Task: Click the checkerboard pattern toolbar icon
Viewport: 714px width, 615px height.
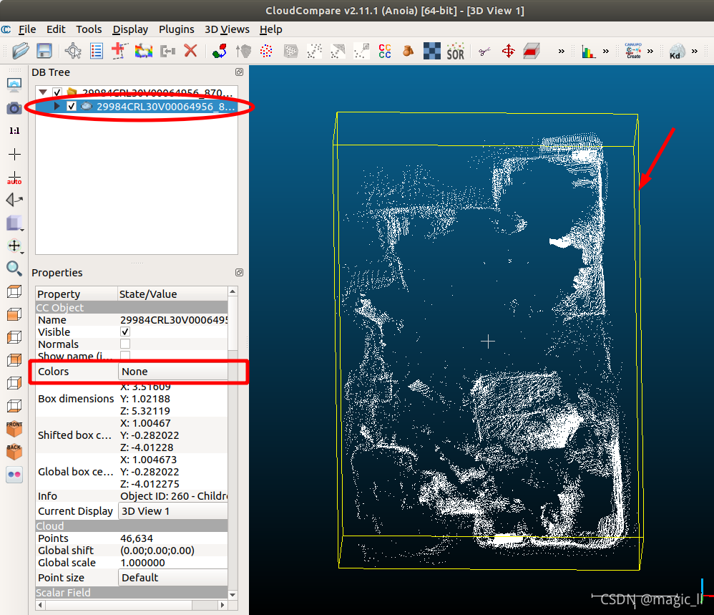Action: point(431,51)
